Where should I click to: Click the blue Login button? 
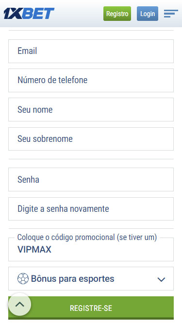(148, 14)
